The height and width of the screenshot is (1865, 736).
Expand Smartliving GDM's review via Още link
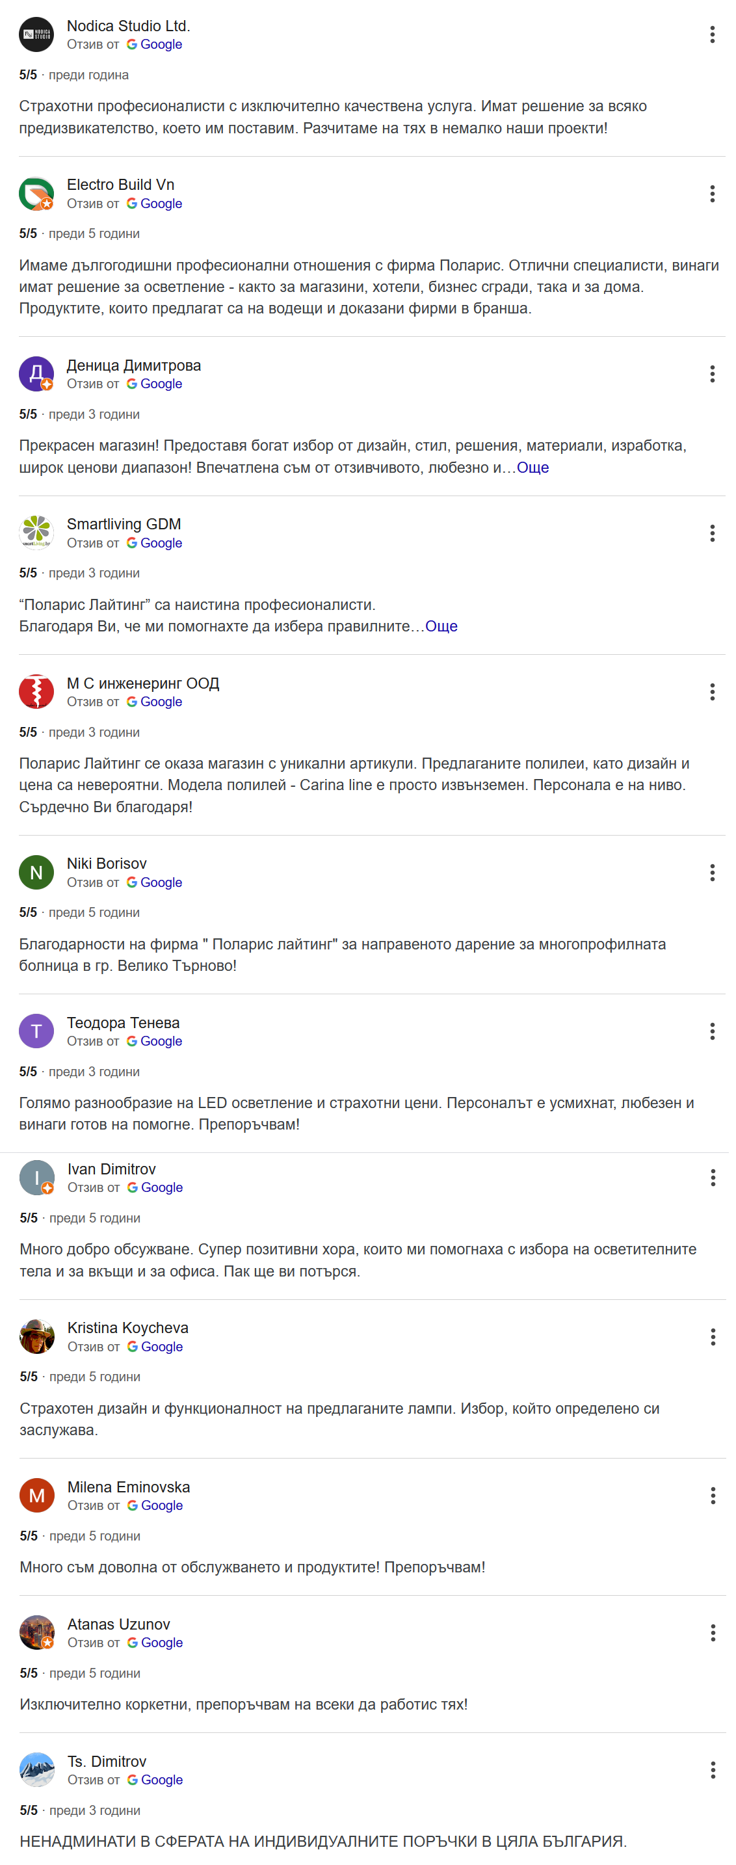click(x=441, y=626)
